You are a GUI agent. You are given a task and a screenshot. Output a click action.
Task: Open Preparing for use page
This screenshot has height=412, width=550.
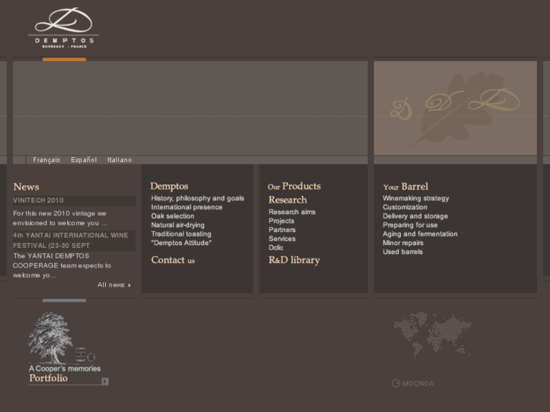point(410,225)
